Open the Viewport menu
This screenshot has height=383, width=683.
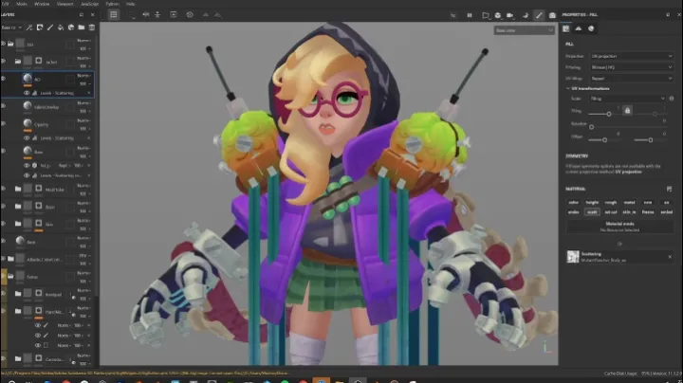pyautogui.click(x=65, y=4)
